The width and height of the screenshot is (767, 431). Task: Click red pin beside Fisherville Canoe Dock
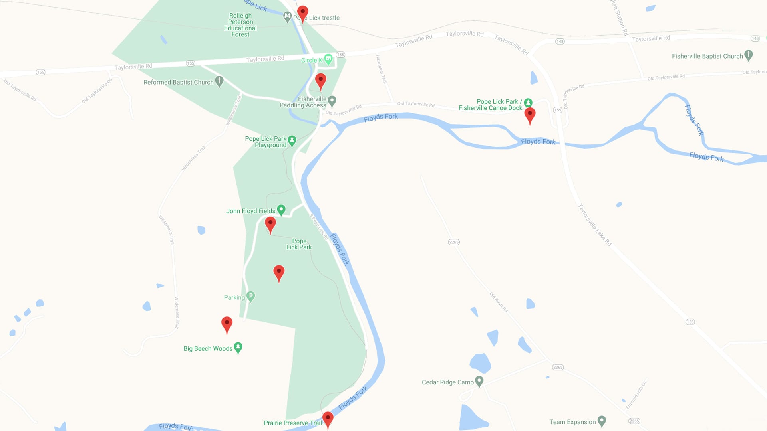530,116
